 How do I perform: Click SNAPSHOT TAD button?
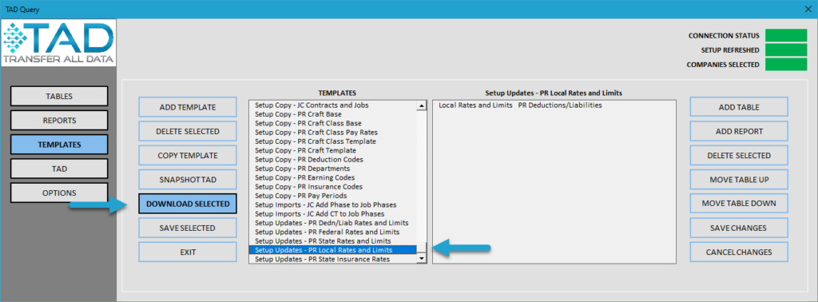(188, 180)
